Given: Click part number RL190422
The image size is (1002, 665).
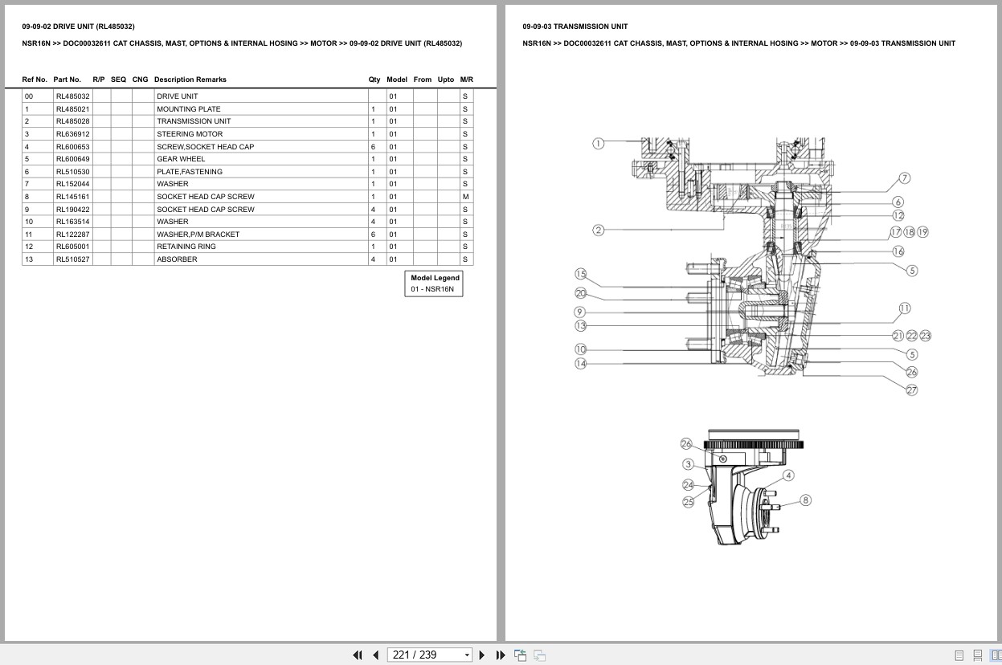Looking at the screenshot, I should coord(72,210).
